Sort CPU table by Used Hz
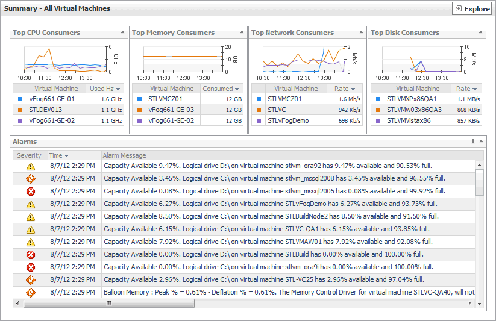 point(105,89)
